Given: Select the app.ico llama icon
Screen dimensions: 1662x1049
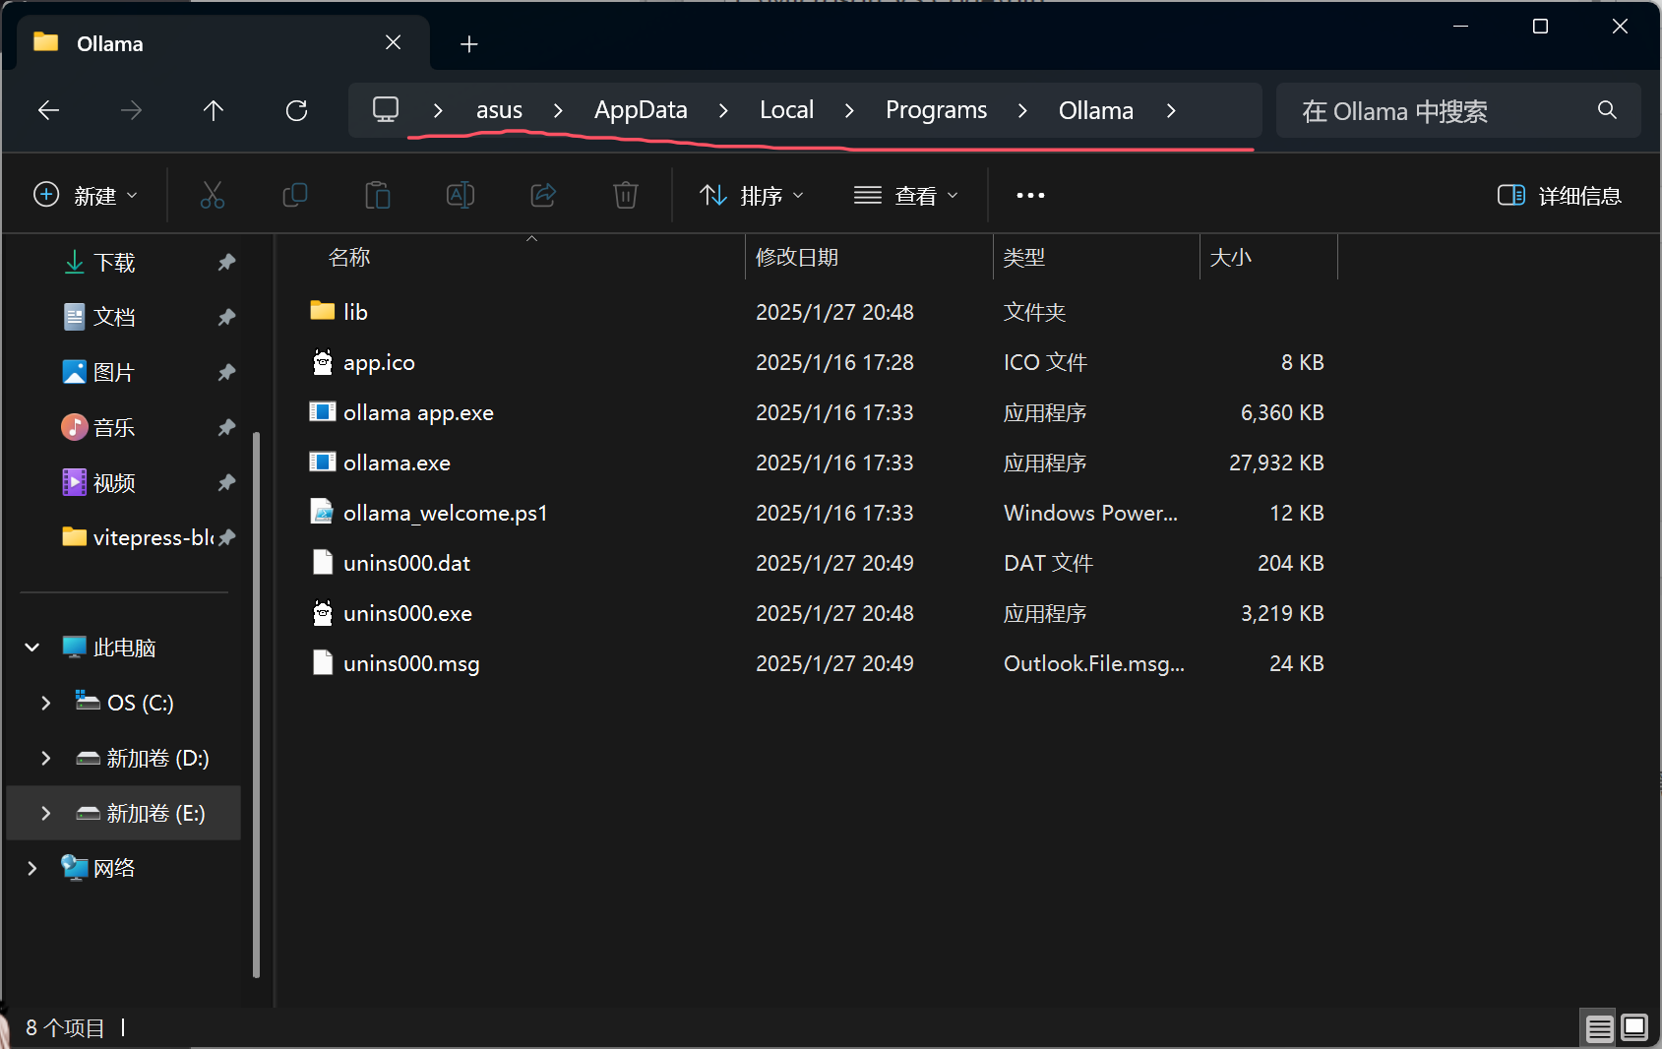Looking at the screenshot, I should [323, 362].
